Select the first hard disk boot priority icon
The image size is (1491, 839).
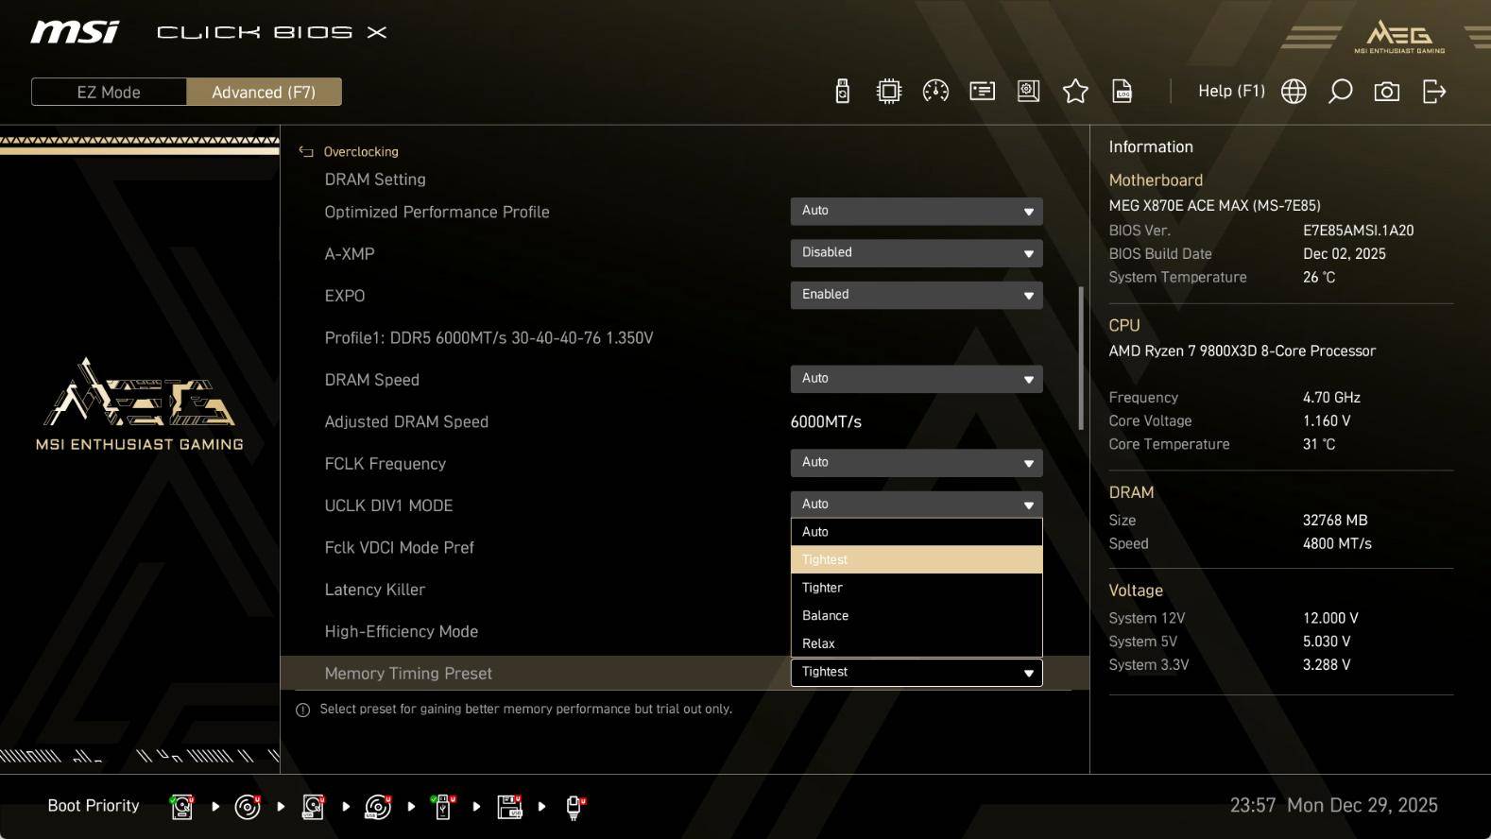coord(181,807)
